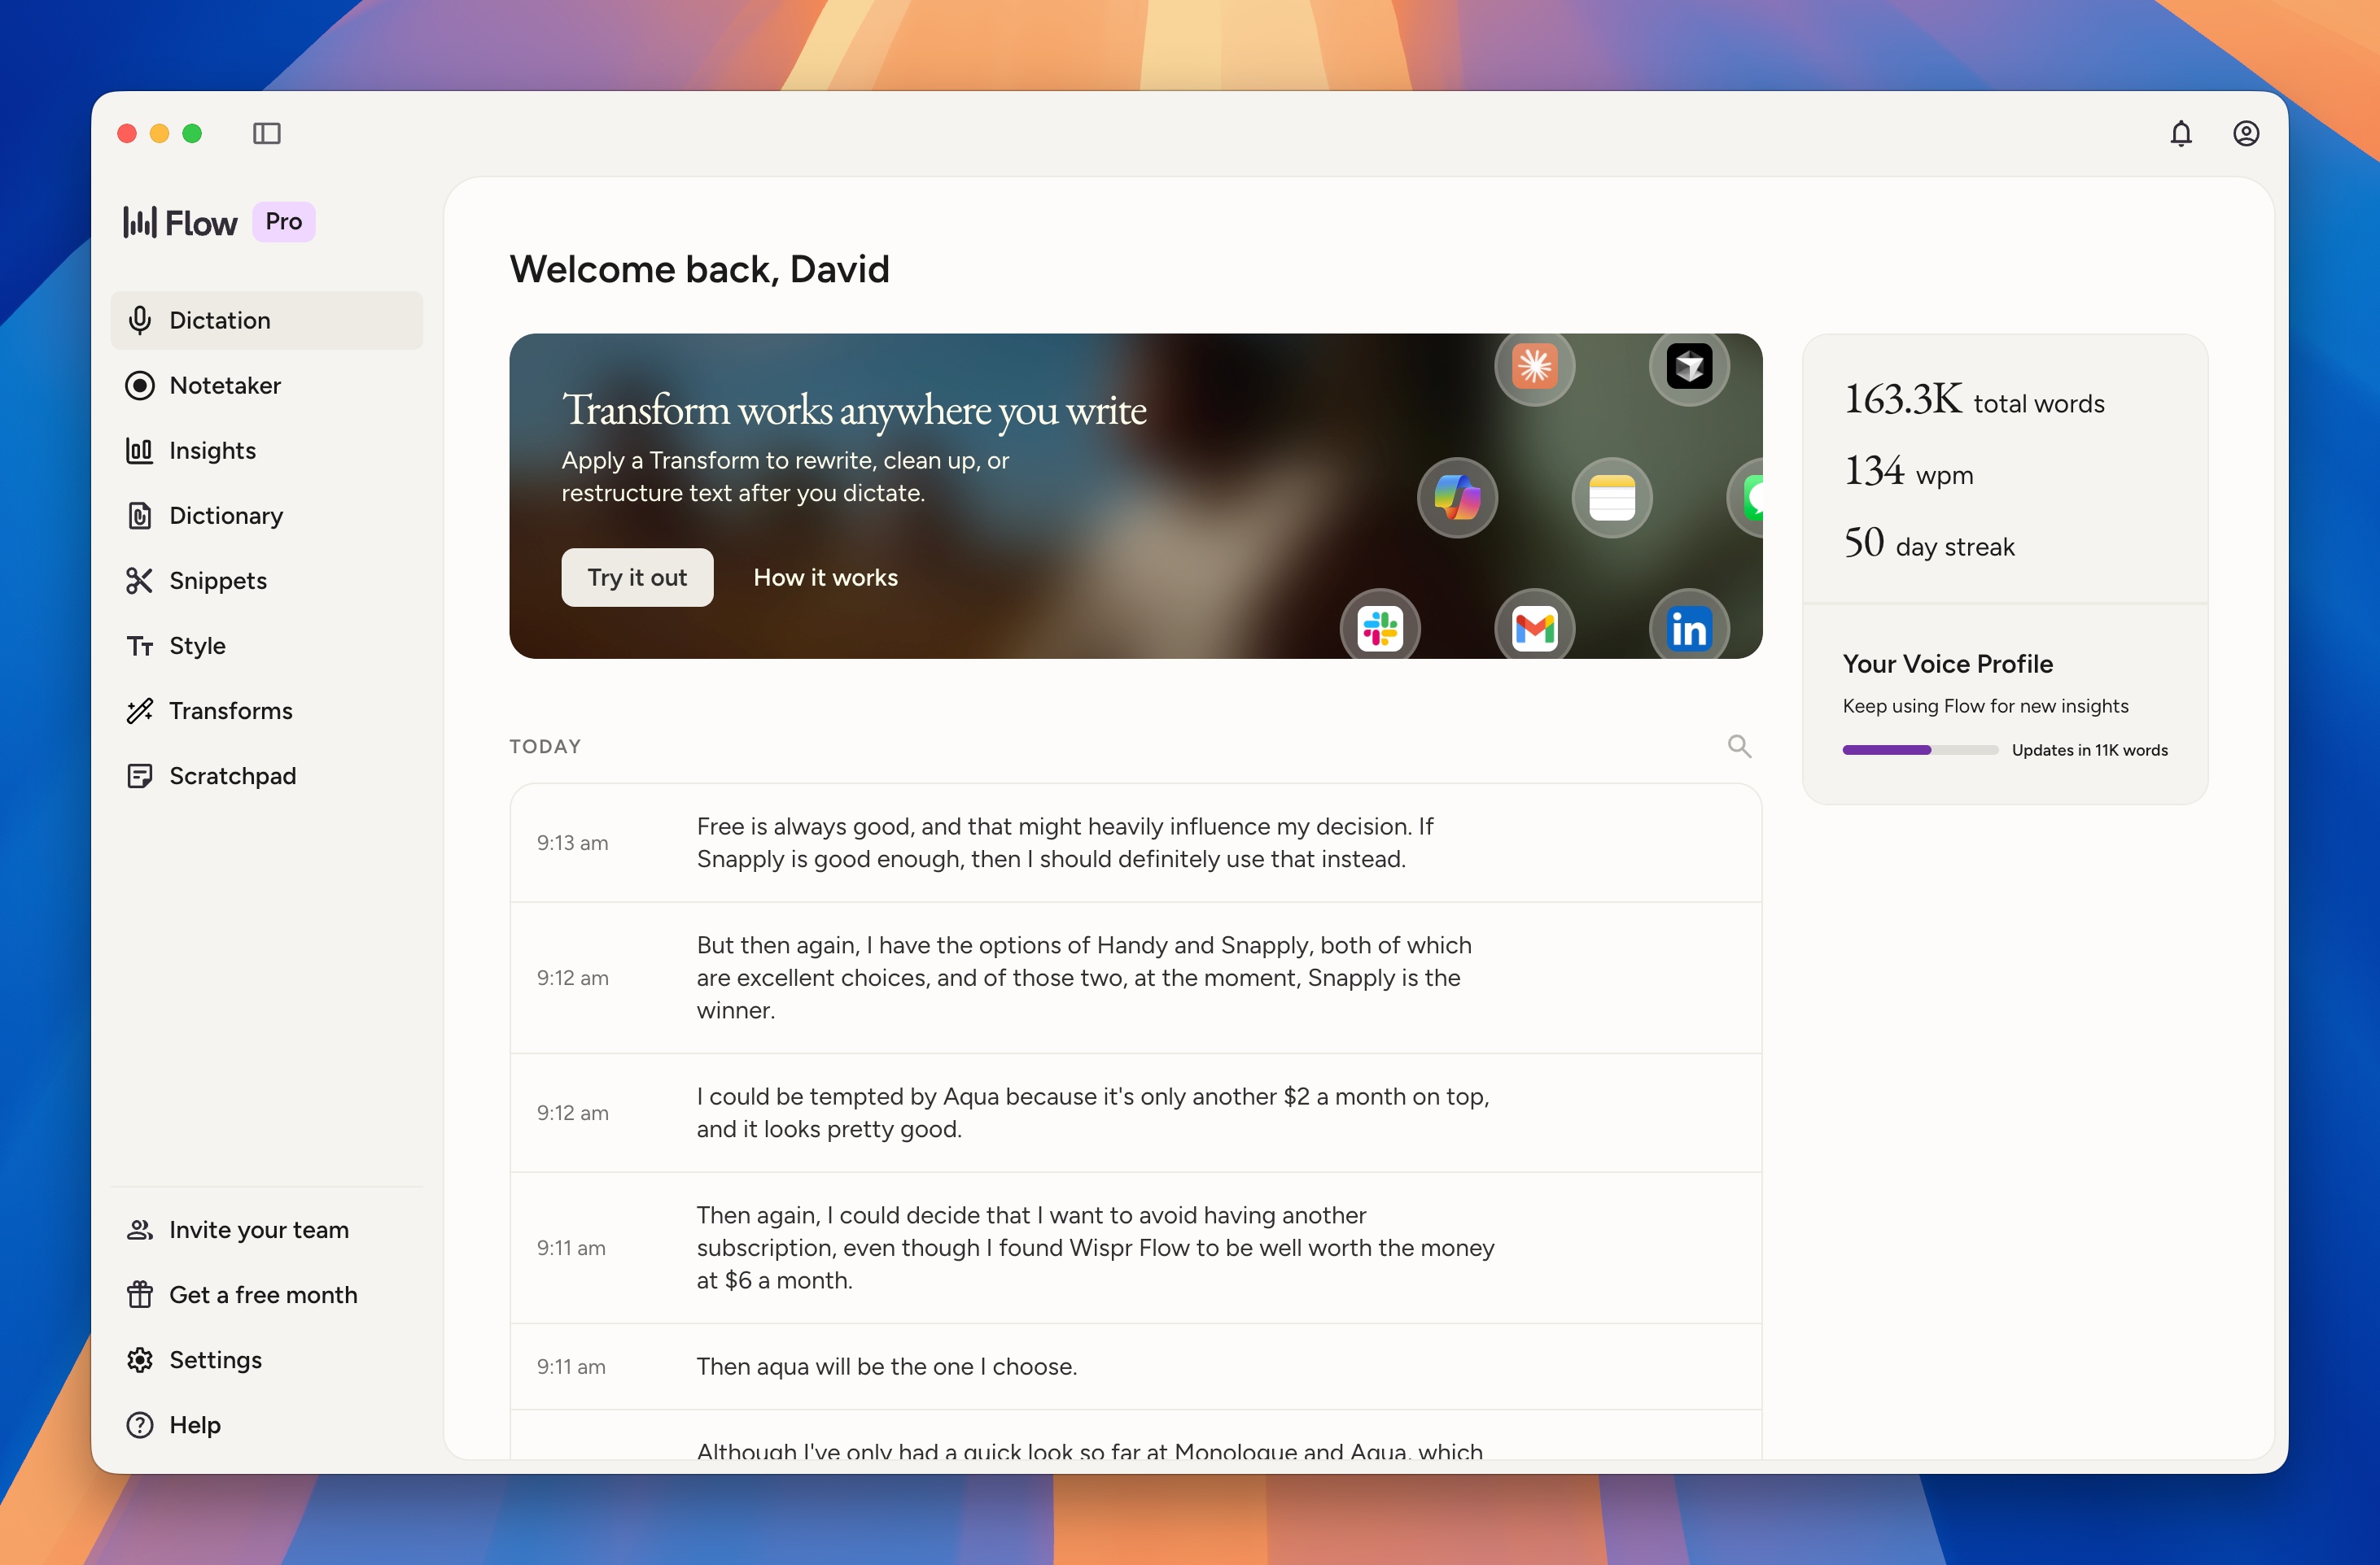This screenshot has width=2380, height=1565.
Task: Click the Copilot app icon in banner
Action: 1457,497
